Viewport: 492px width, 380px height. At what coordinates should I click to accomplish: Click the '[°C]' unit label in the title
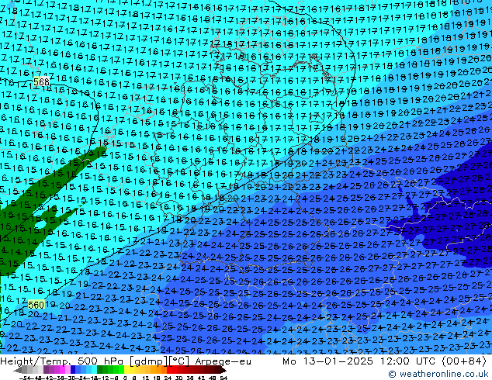pos(179,361)
